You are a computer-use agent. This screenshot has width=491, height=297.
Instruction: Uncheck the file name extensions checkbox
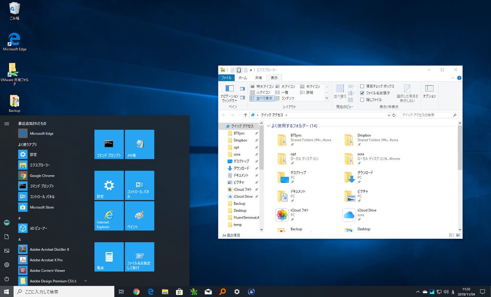tap(362, 93)
